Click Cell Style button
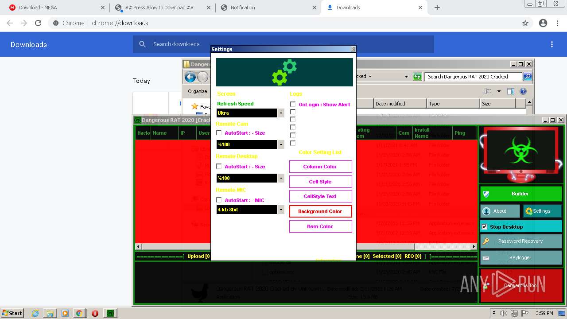567x319 pixels. (320, 182)
